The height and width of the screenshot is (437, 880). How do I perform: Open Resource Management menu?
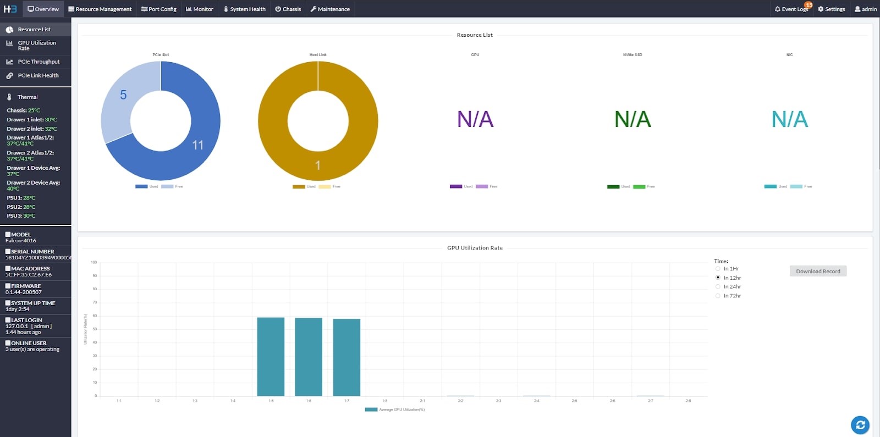(x=100, y=9)
